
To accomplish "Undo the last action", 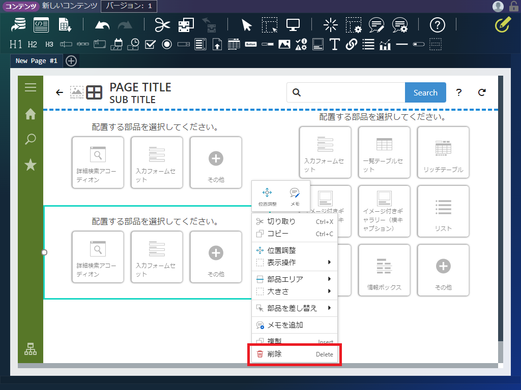I will [102, 25].
